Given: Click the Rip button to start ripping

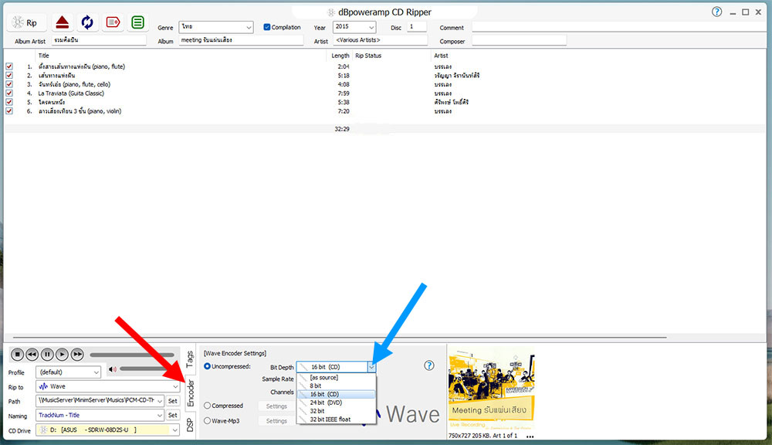Looking at the screenshot, I should tap(27, 22).
